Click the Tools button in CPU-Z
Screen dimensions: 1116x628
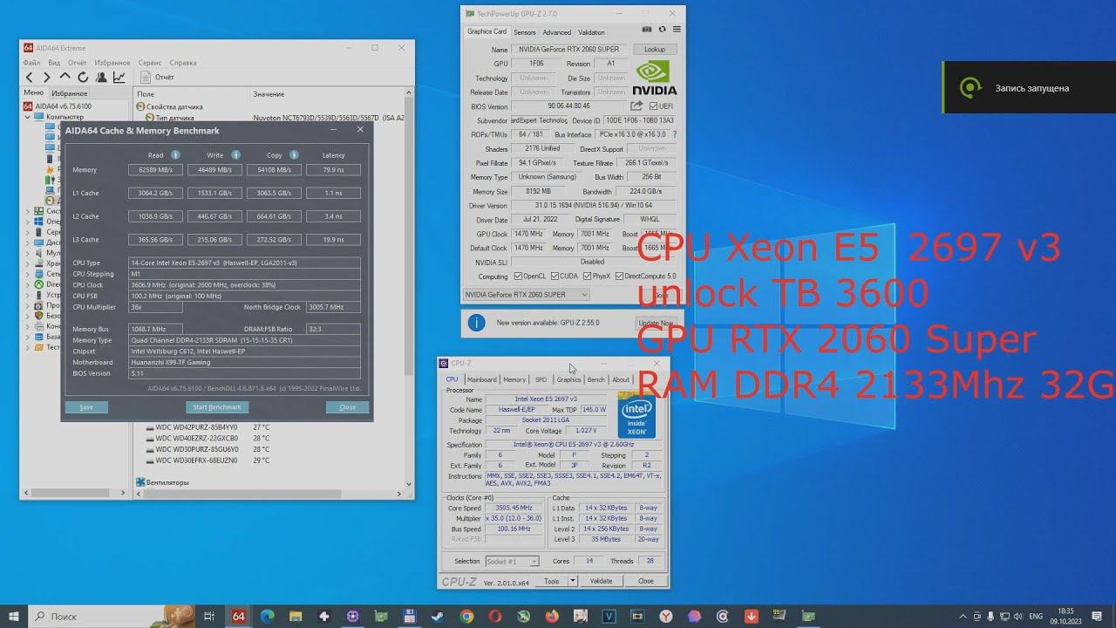coord(552,581)
